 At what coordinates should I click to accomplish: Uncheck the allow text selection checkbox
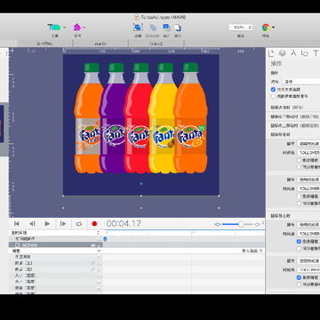pyautogui.click(x=273, y=90)
